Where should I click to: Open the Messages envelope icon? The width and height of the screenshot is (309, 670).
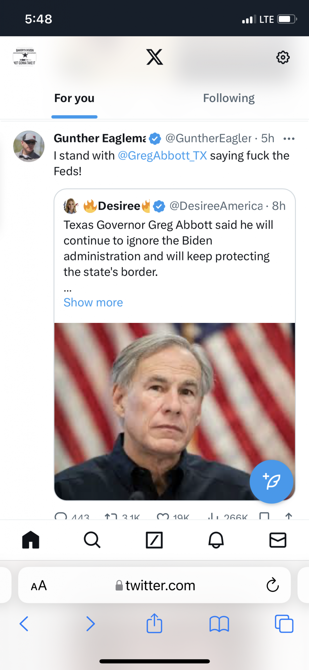tap(278, 540)
